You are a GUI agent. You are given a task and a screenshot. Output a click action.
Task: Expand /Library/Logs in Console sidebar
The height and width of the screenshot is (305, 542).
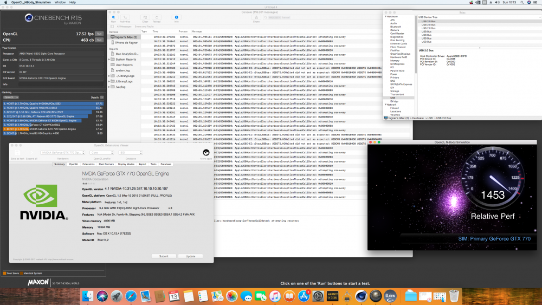(x=109, y=81)
